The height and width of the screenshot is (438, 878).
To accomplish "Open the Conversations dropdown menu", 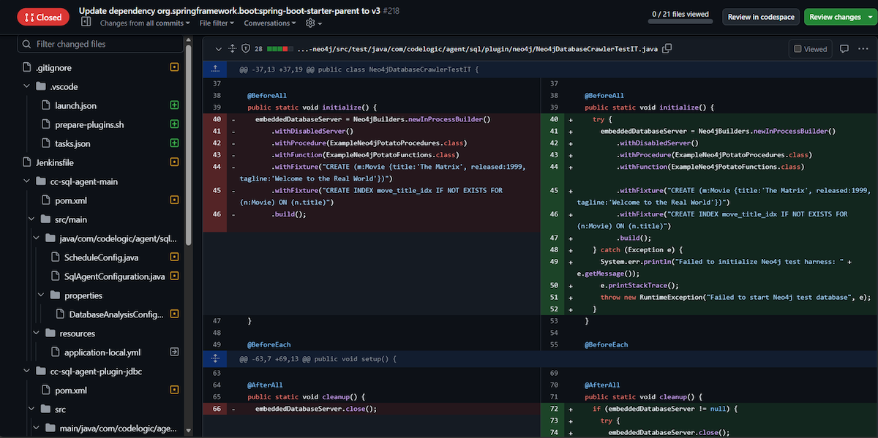I will tap(270, 23).
